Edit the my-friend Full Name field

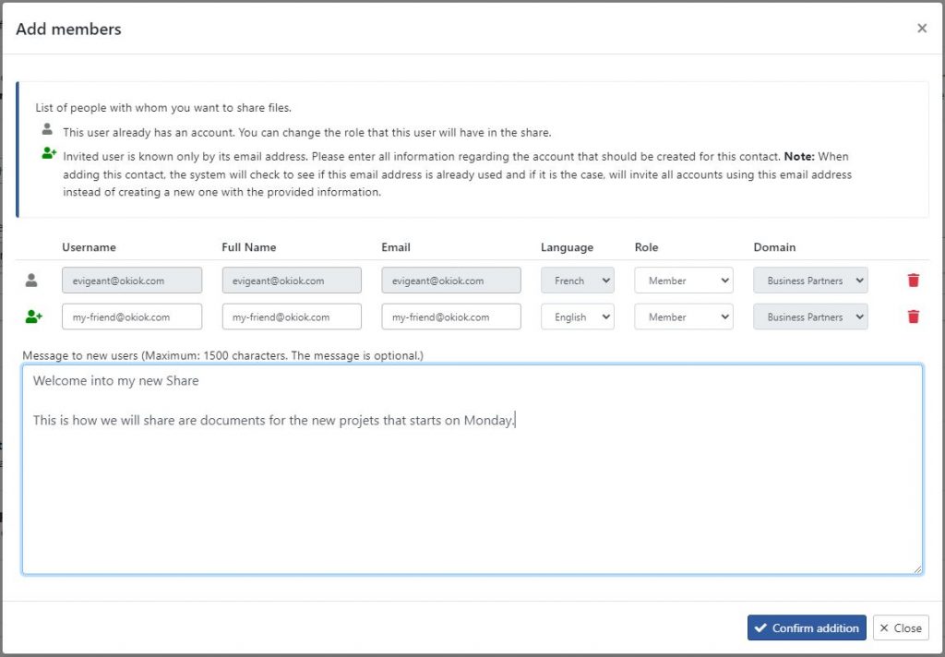[292, 317]
